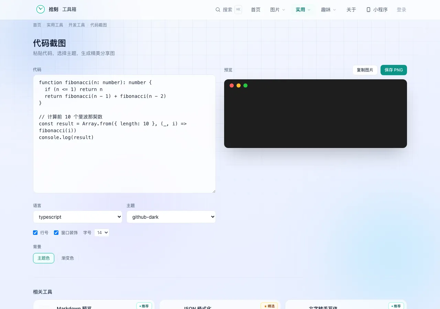Click the textarea resize handle

pos(213,191)
